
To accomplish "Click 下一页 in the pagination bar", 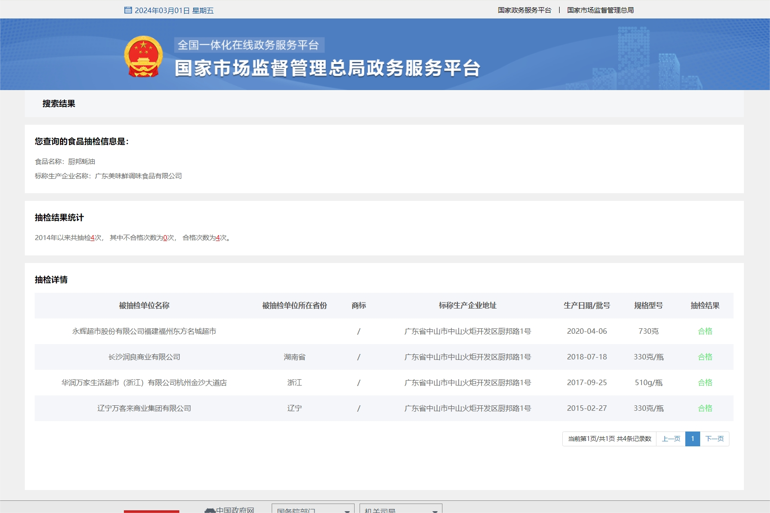I will (714, 439).
